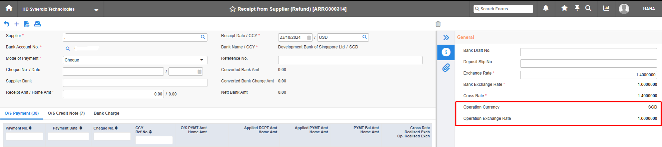Export the receipt to PDF
662x147 pixels.
click(27, 24)
